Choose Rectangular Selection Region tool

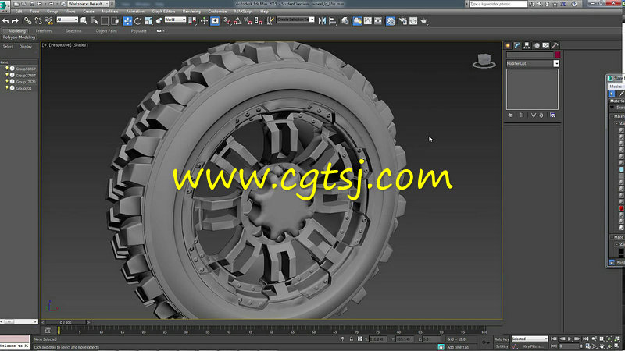105,21
